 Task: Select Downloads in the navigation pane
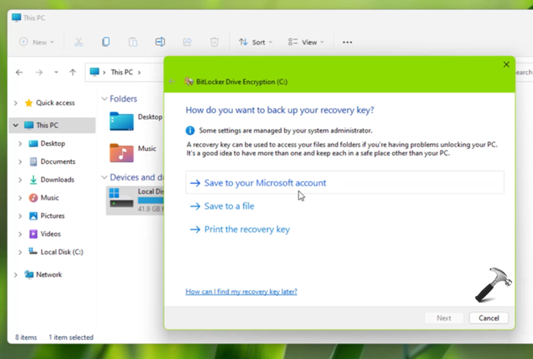[x=57, y=179]
